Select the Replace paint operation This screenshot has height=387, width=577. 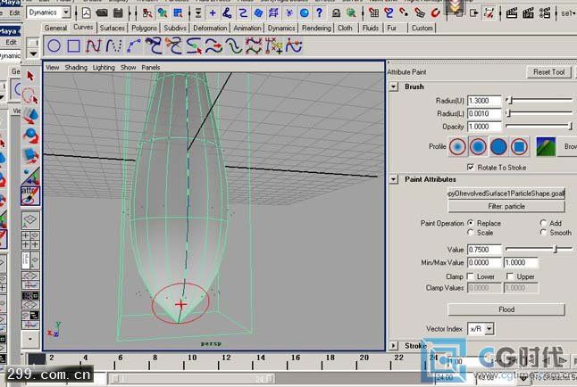pyautogui.click(x=471, y=223)
